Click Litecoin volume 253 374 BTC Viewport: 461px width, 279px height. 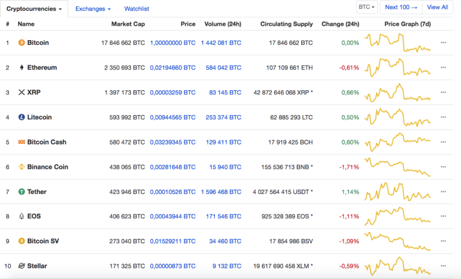coord(224,118)
